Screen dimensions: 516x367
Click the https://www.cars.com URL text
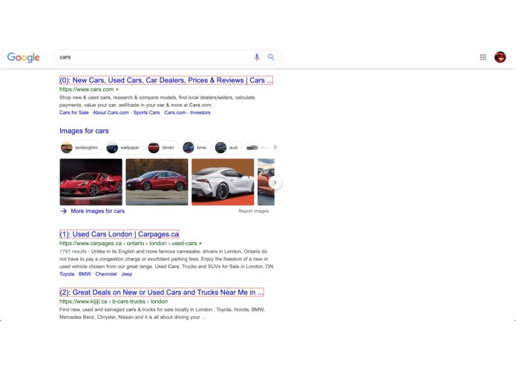tap(87, 89)
